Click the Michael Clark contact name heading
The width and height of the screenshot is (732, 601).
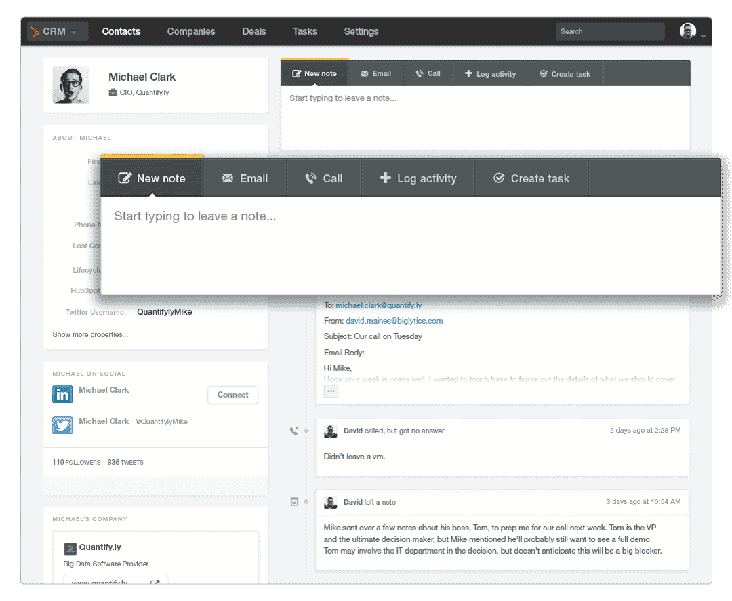(142, 77)
